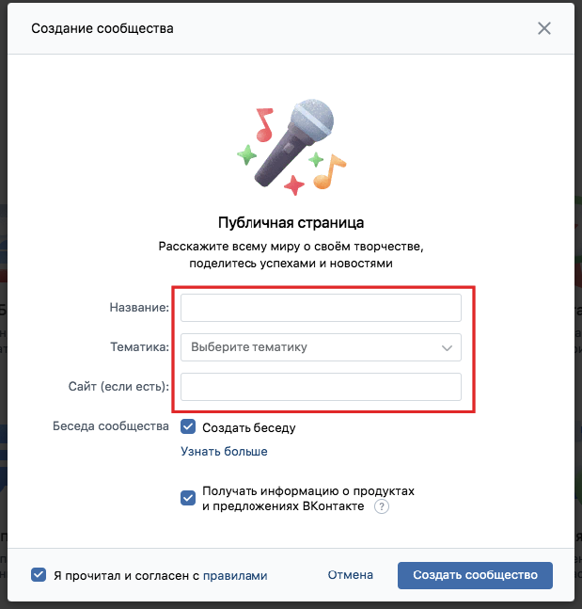The width and height of the screenshot is (582, 609).
Task: Click the Беседа сообщества label
Action: tap(111, 426)
